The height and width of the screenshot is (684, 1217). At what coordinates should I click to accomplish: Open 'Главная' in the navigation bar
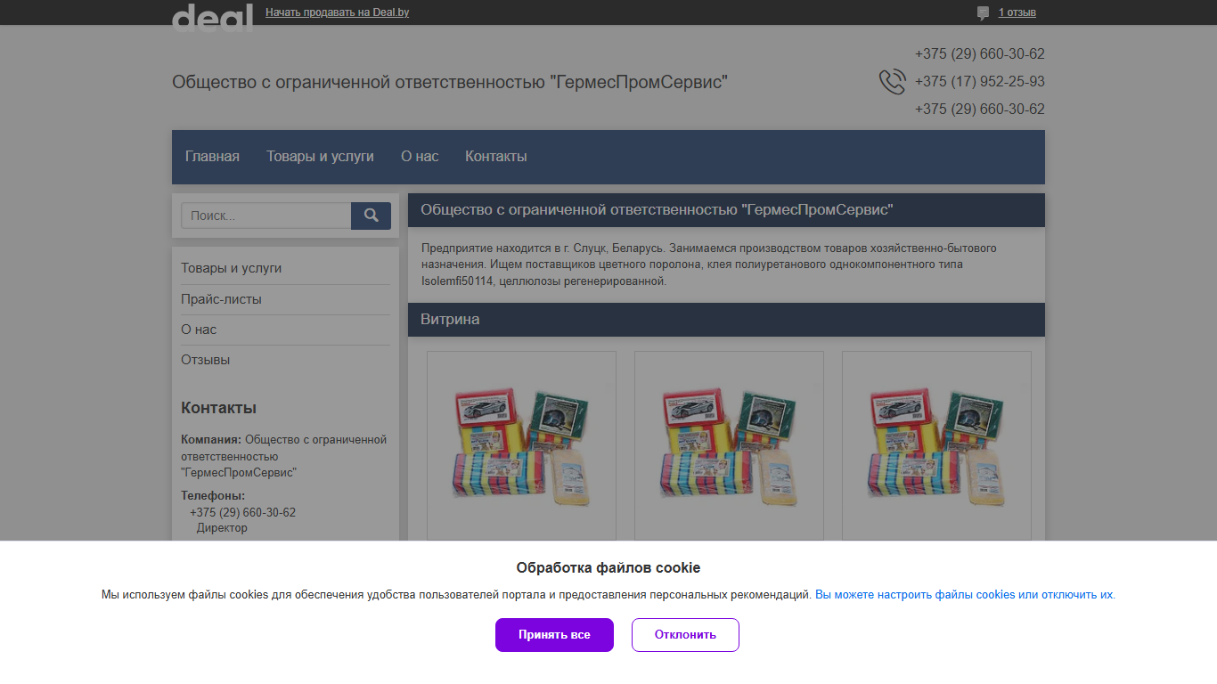212,157
